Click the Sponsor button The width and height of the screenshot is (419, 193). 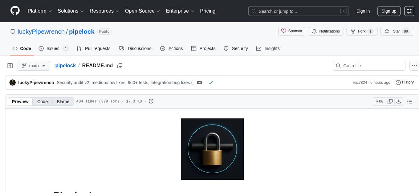[291, 31]
